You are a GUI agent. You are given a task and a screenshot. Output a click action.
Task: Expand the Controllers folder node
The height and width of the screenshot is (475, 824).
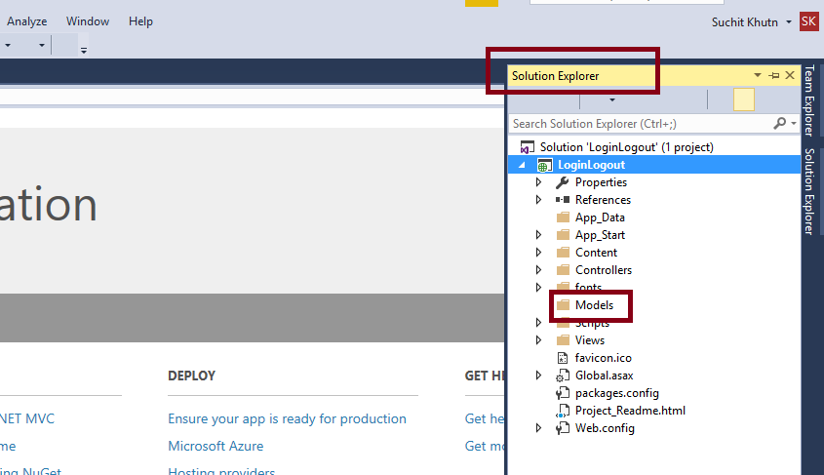(538, 270)
